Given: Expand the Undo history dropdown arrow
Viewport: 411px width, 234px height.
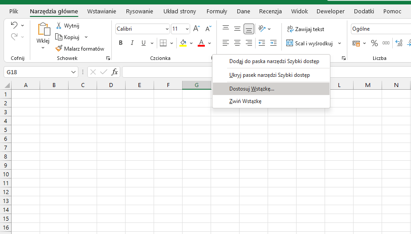Looking at the screenshot, I should [23, 25].
